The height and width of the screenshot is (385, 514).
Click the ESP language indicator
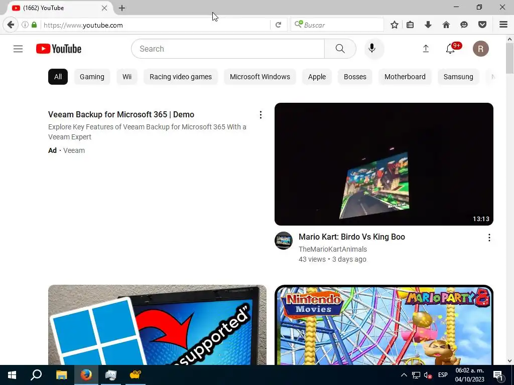[443, 375]
